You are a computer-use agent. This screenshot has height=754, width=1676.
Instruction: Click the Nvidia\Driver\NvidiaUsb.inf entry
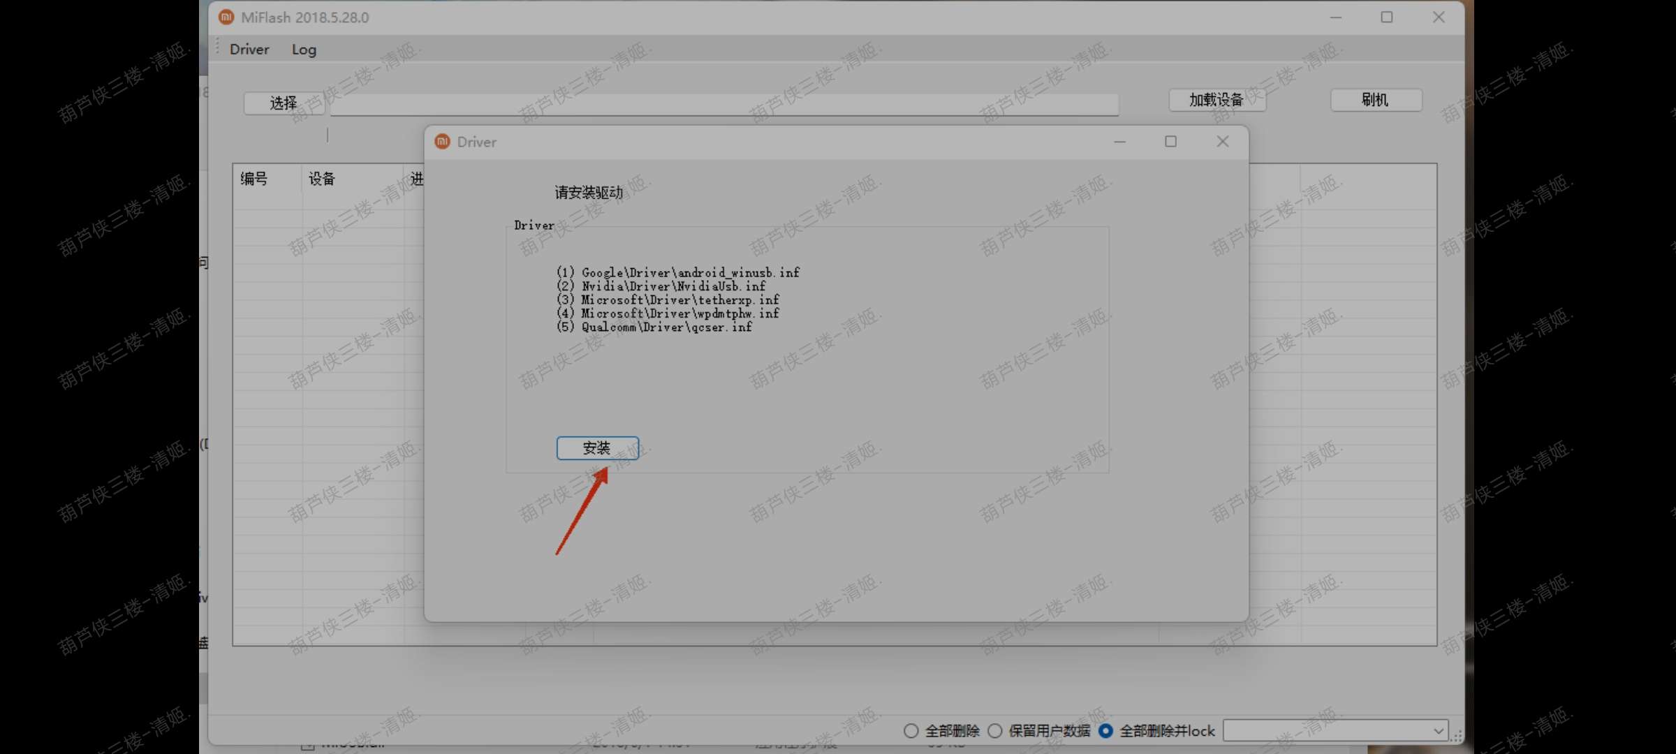click(x=661, y=286)
